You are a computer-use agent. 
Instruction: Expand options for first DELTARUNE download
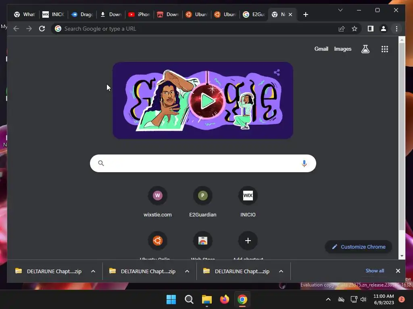point(93,271)
